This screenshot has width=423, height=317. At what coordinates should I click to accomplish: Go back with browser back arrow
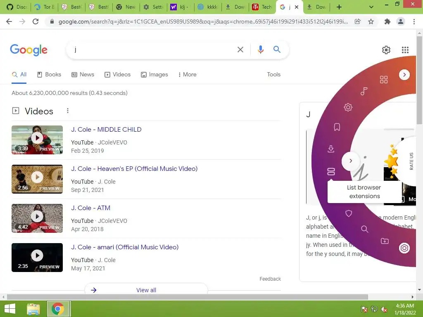point(9,21)
